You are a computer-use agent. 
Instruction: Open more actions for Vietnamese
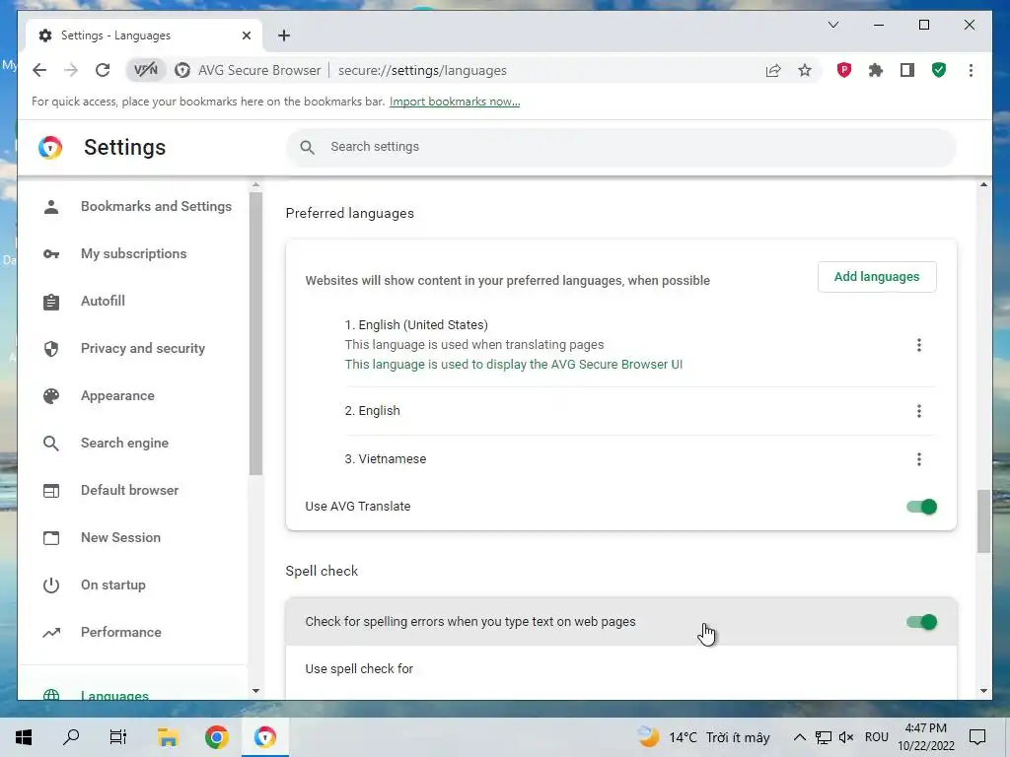919,459
